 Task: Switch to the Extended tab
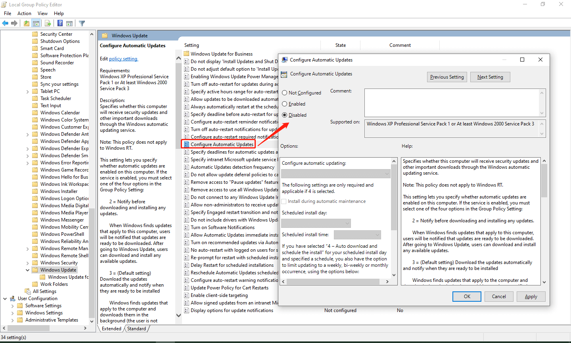pos(111,329)
